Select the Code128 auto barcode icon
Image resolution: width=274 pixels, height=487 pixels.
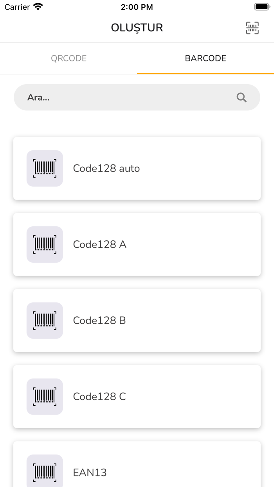point(45,168)
